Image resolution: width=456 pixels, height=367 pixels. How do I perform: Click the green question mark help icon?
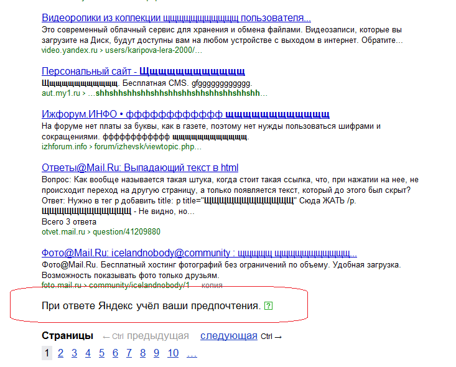click(268, 306)
